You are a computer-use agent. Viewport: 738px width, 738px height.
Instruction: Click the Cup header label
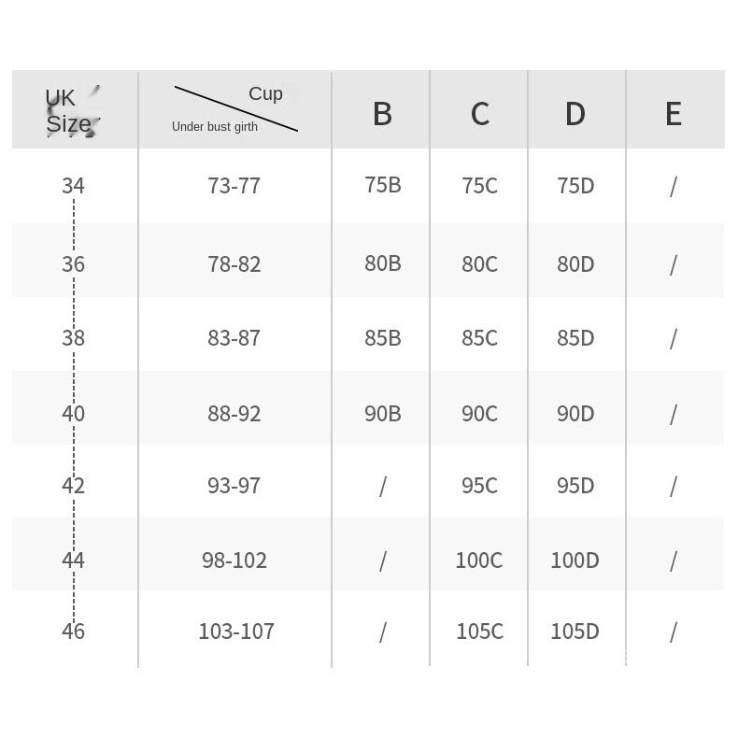point(265,93)
